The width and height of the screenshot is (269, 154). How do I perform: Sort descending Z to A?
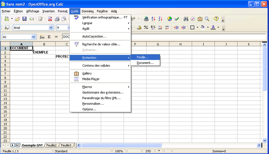160,19
